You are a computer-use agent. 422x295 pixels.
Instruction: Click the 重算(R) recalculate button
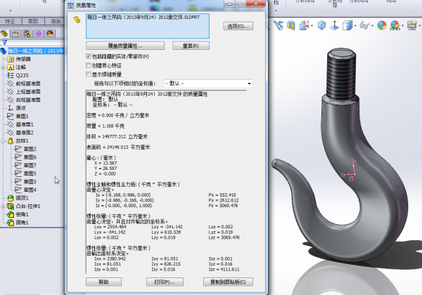(x=191, y=46)
